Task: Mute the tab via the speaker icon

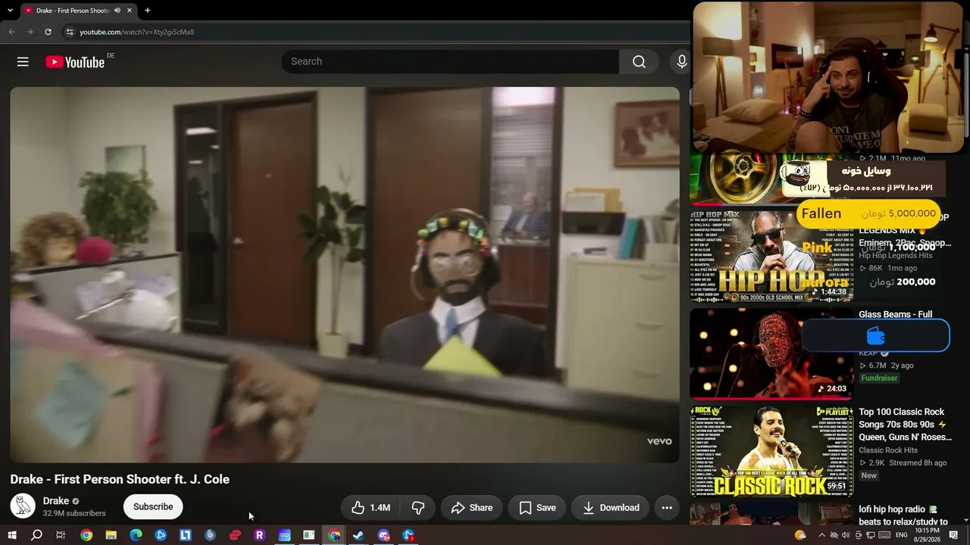Action: click(x=117, y=11)
